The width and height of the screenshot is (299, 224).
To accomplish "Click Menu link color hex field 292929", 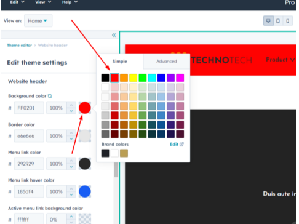I will tap(29, 164).
